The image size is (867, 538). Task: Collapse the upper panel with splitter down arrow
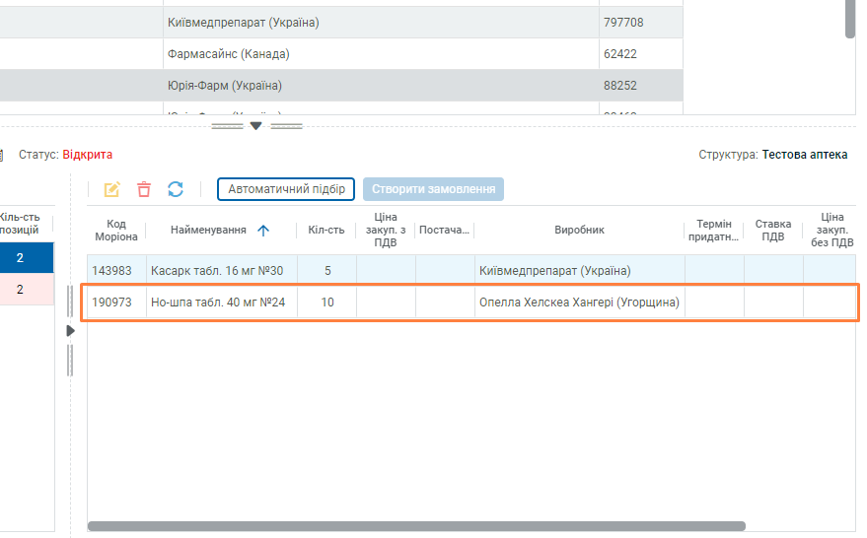click(x=256, y=126)
